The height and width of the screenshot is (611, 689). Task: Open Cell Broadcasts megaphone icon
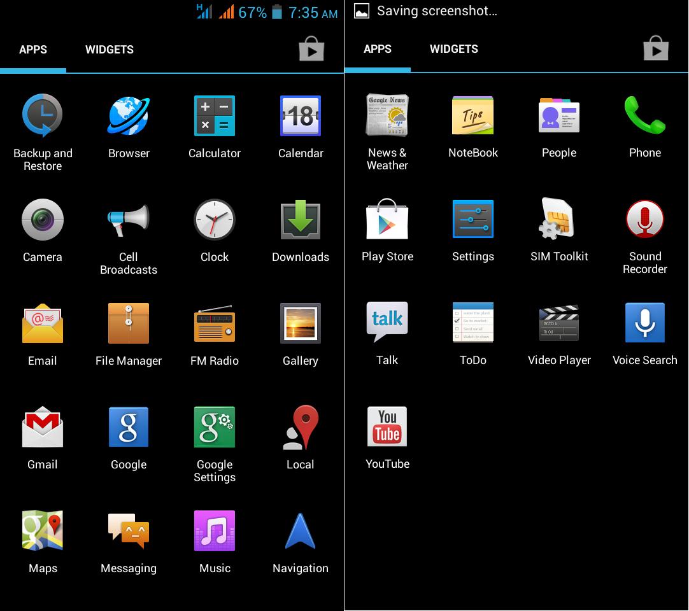coord(128,219)
